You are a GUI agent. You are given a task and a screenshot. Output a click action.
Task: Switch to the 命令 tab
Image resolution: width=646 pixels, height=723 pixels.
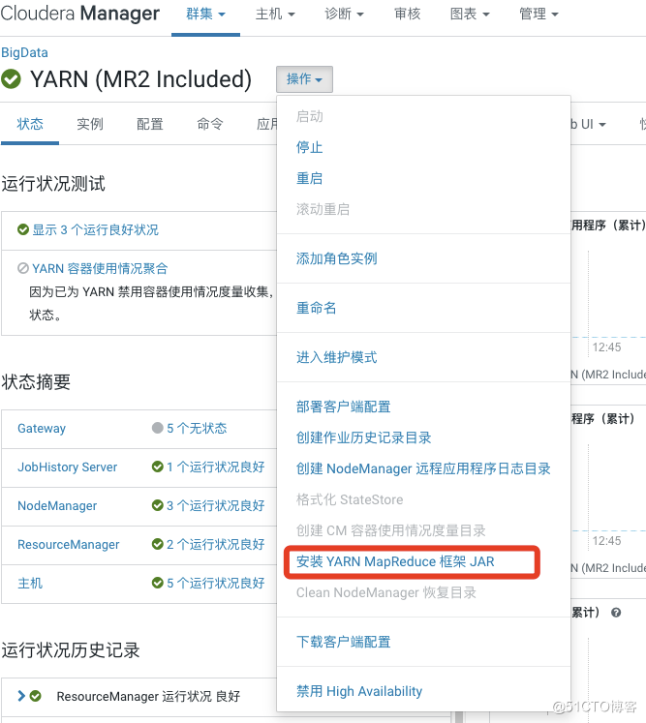tap(210, 124)
